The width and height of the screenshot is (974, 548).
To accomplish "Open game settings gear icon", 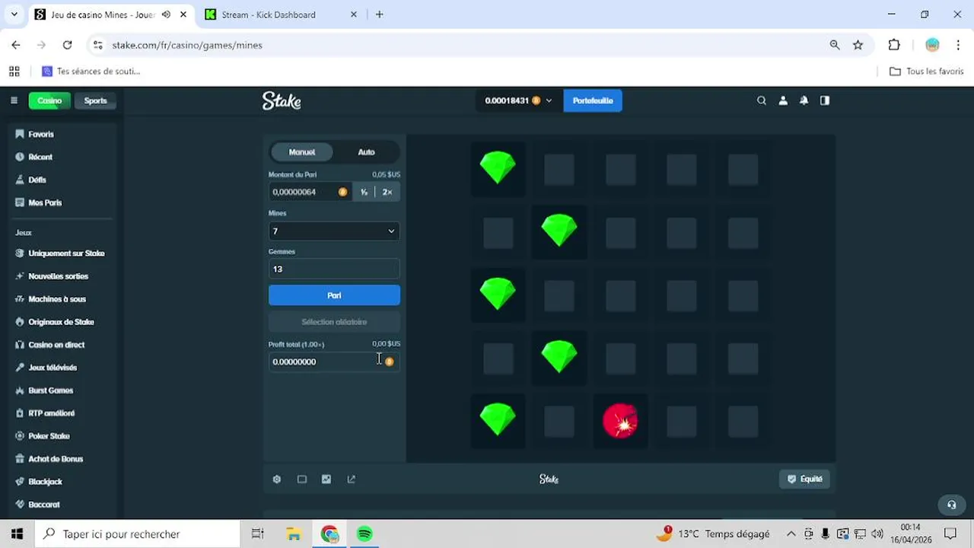I will pyautogui.click(x=277, y=479).
